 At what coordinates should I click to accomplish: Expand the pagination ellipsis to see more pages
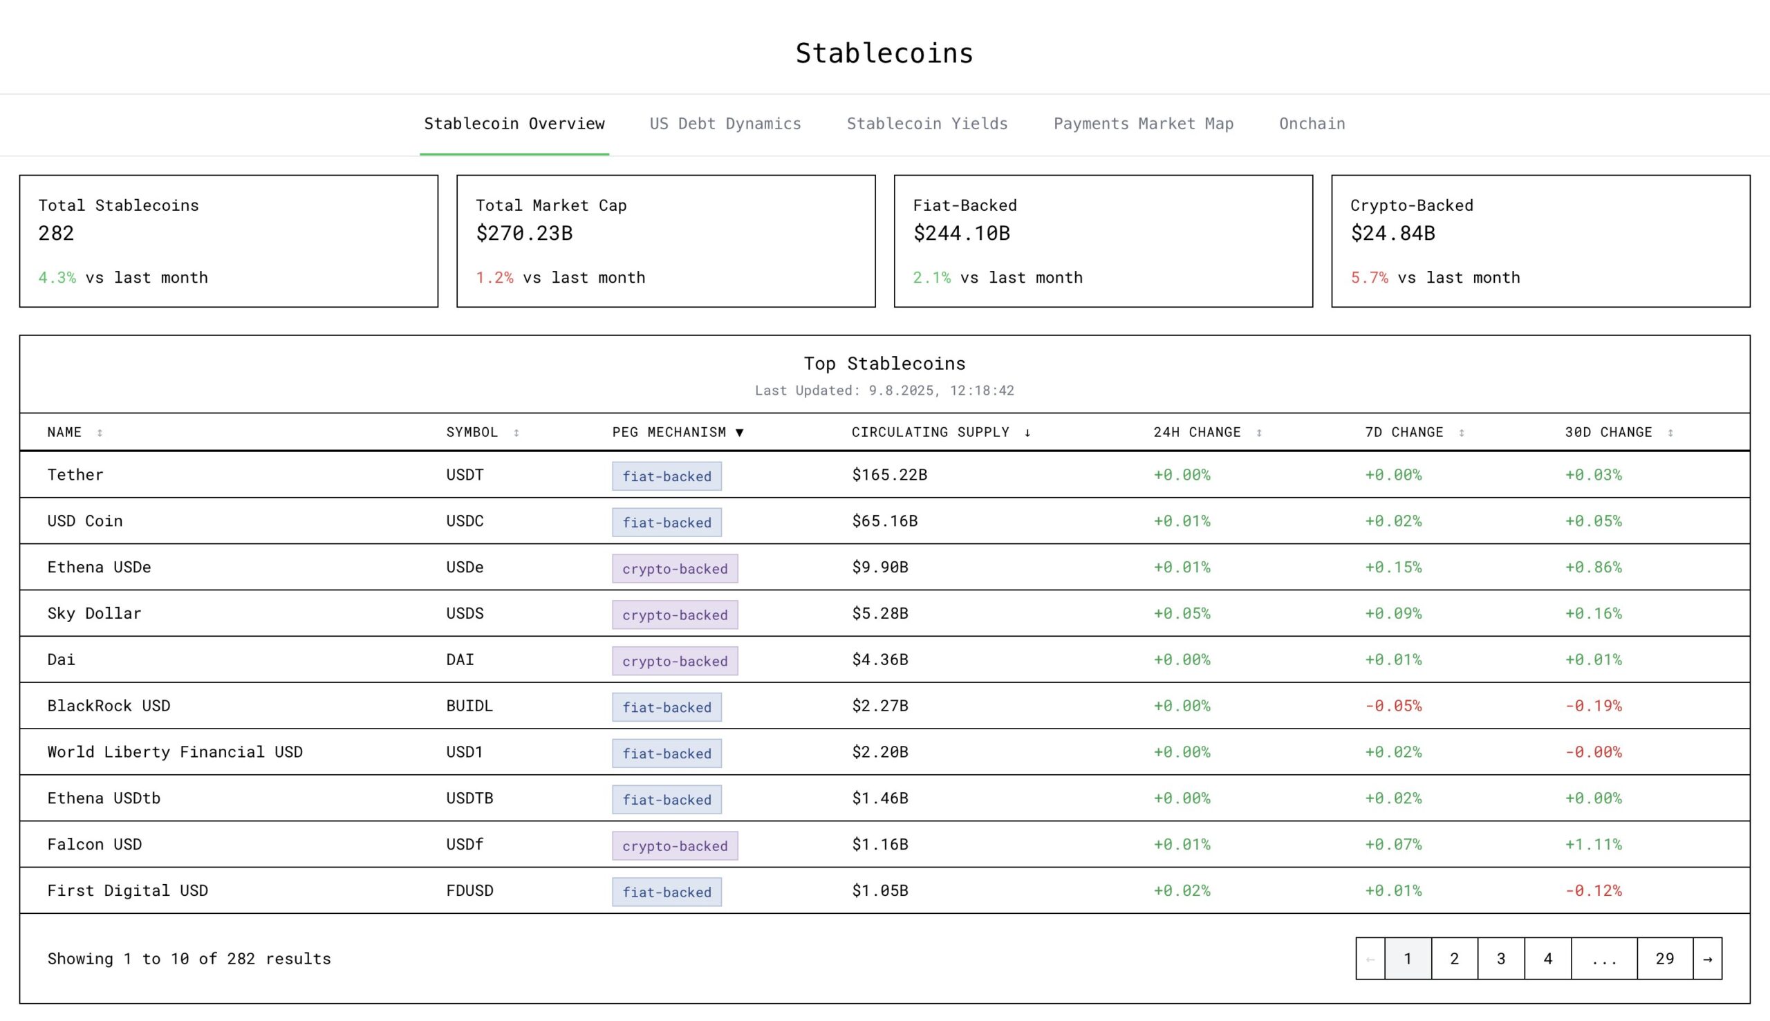[1603, 959]
